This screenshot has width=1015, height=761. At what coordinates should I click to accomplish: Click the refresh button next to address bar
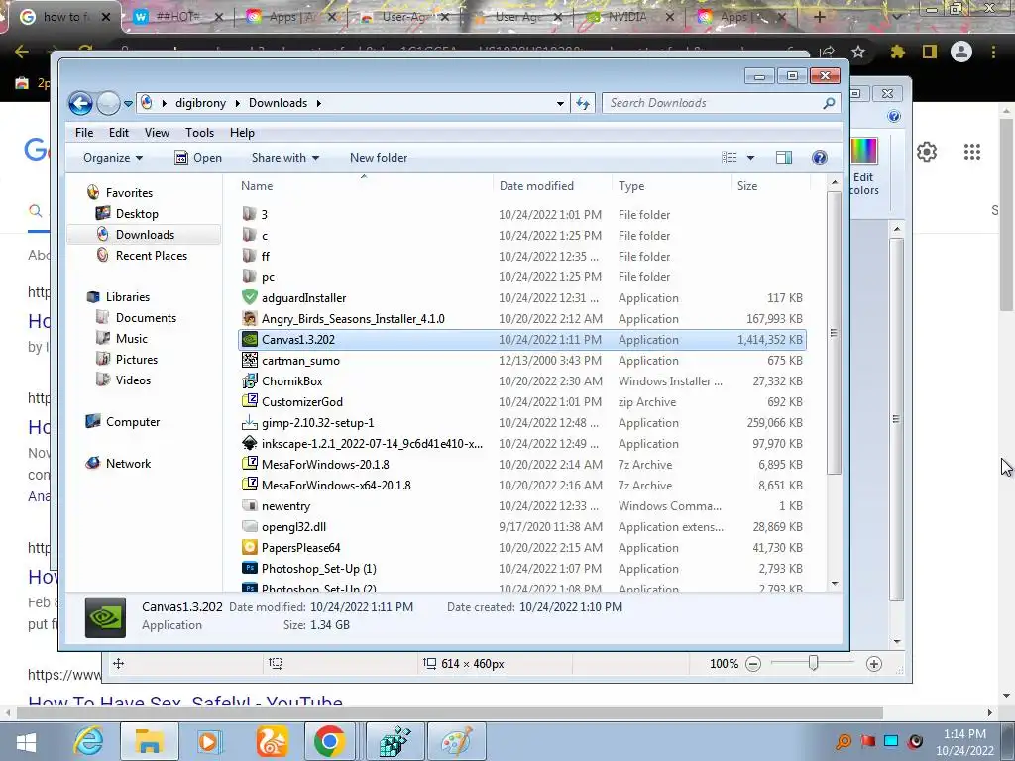coord(583,103)
